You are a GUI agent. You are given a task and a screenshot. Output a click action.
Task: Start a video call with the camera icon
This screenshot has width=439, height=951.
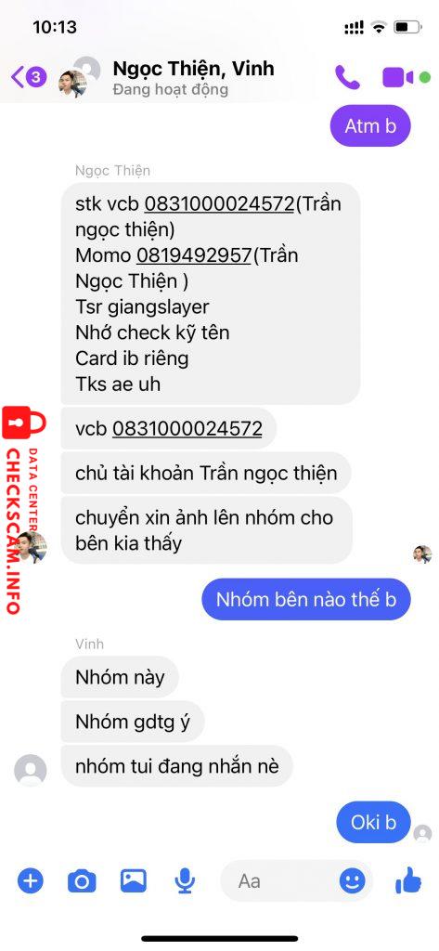point(398,78)
